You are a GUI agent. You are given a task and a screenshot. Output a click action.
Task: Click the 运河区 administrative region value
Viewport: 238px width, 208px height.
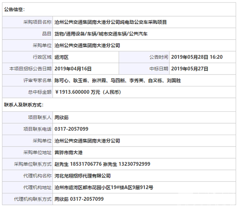(x=61, y=57)
